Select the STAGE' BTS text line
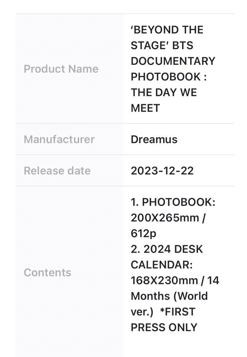 coord(162,45)
